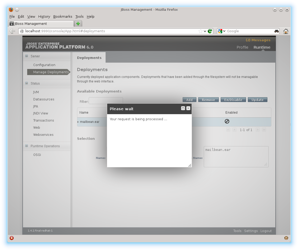Click the Remove deployment button

click(x=208, y=100)
